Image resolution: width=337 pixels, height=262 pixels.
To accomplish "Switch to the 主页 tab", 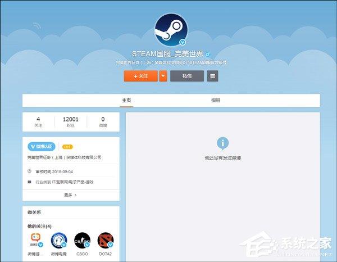I will (x=126, y=100).
